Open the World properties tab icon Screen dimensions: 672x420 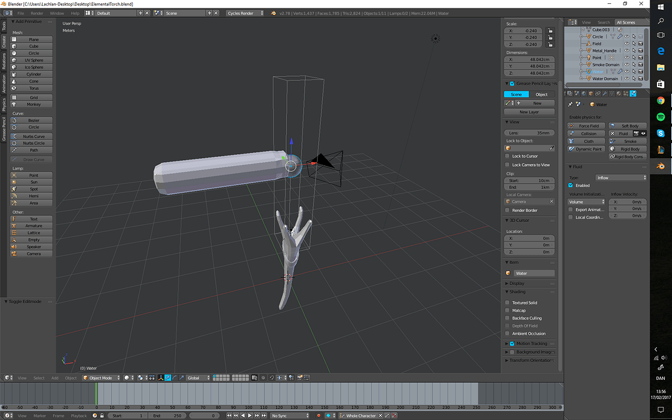583,93
